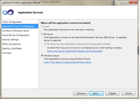140x106 pixels.
Task: Click the LightSwitch Publish Application Wizard title
Action: point(21,3)
